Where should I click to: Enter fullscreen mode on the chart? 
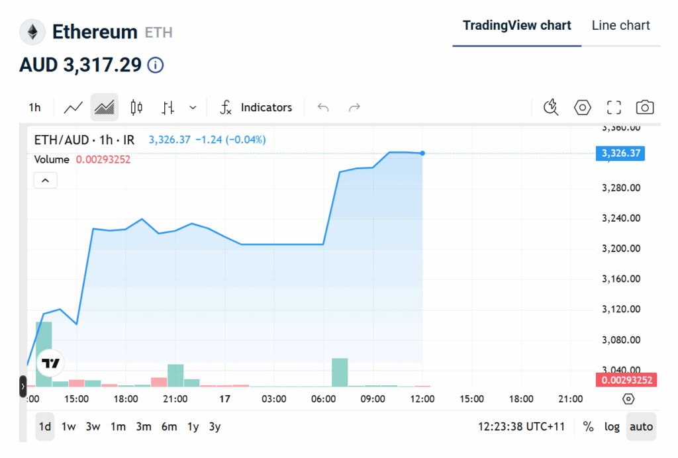click(x=613, y=107)
